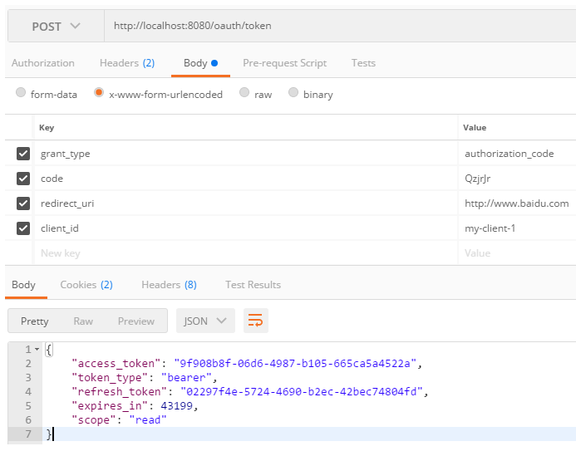The height and width of the screenshot is (451, 576).
Task: Click the request URL field
Action: tap(340, 26)
